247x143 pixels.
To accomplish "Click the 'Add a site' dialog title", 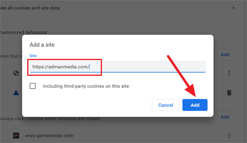I will click(42, 45).
